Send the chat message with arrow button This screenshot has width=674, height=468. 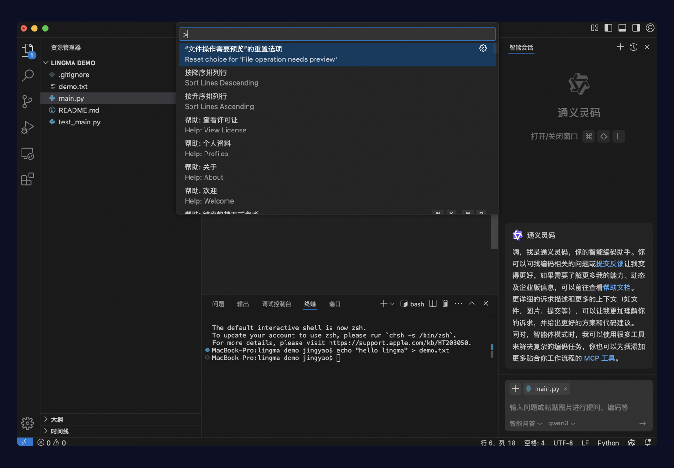[x=643, y=424]
